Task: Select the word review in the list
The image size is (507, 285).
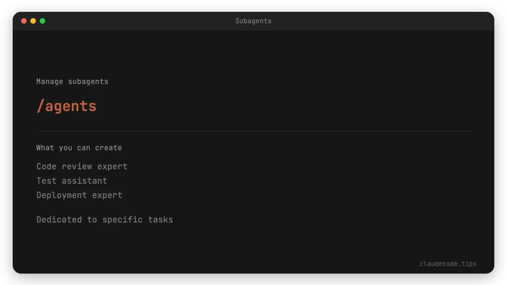Action: (77, 166)
